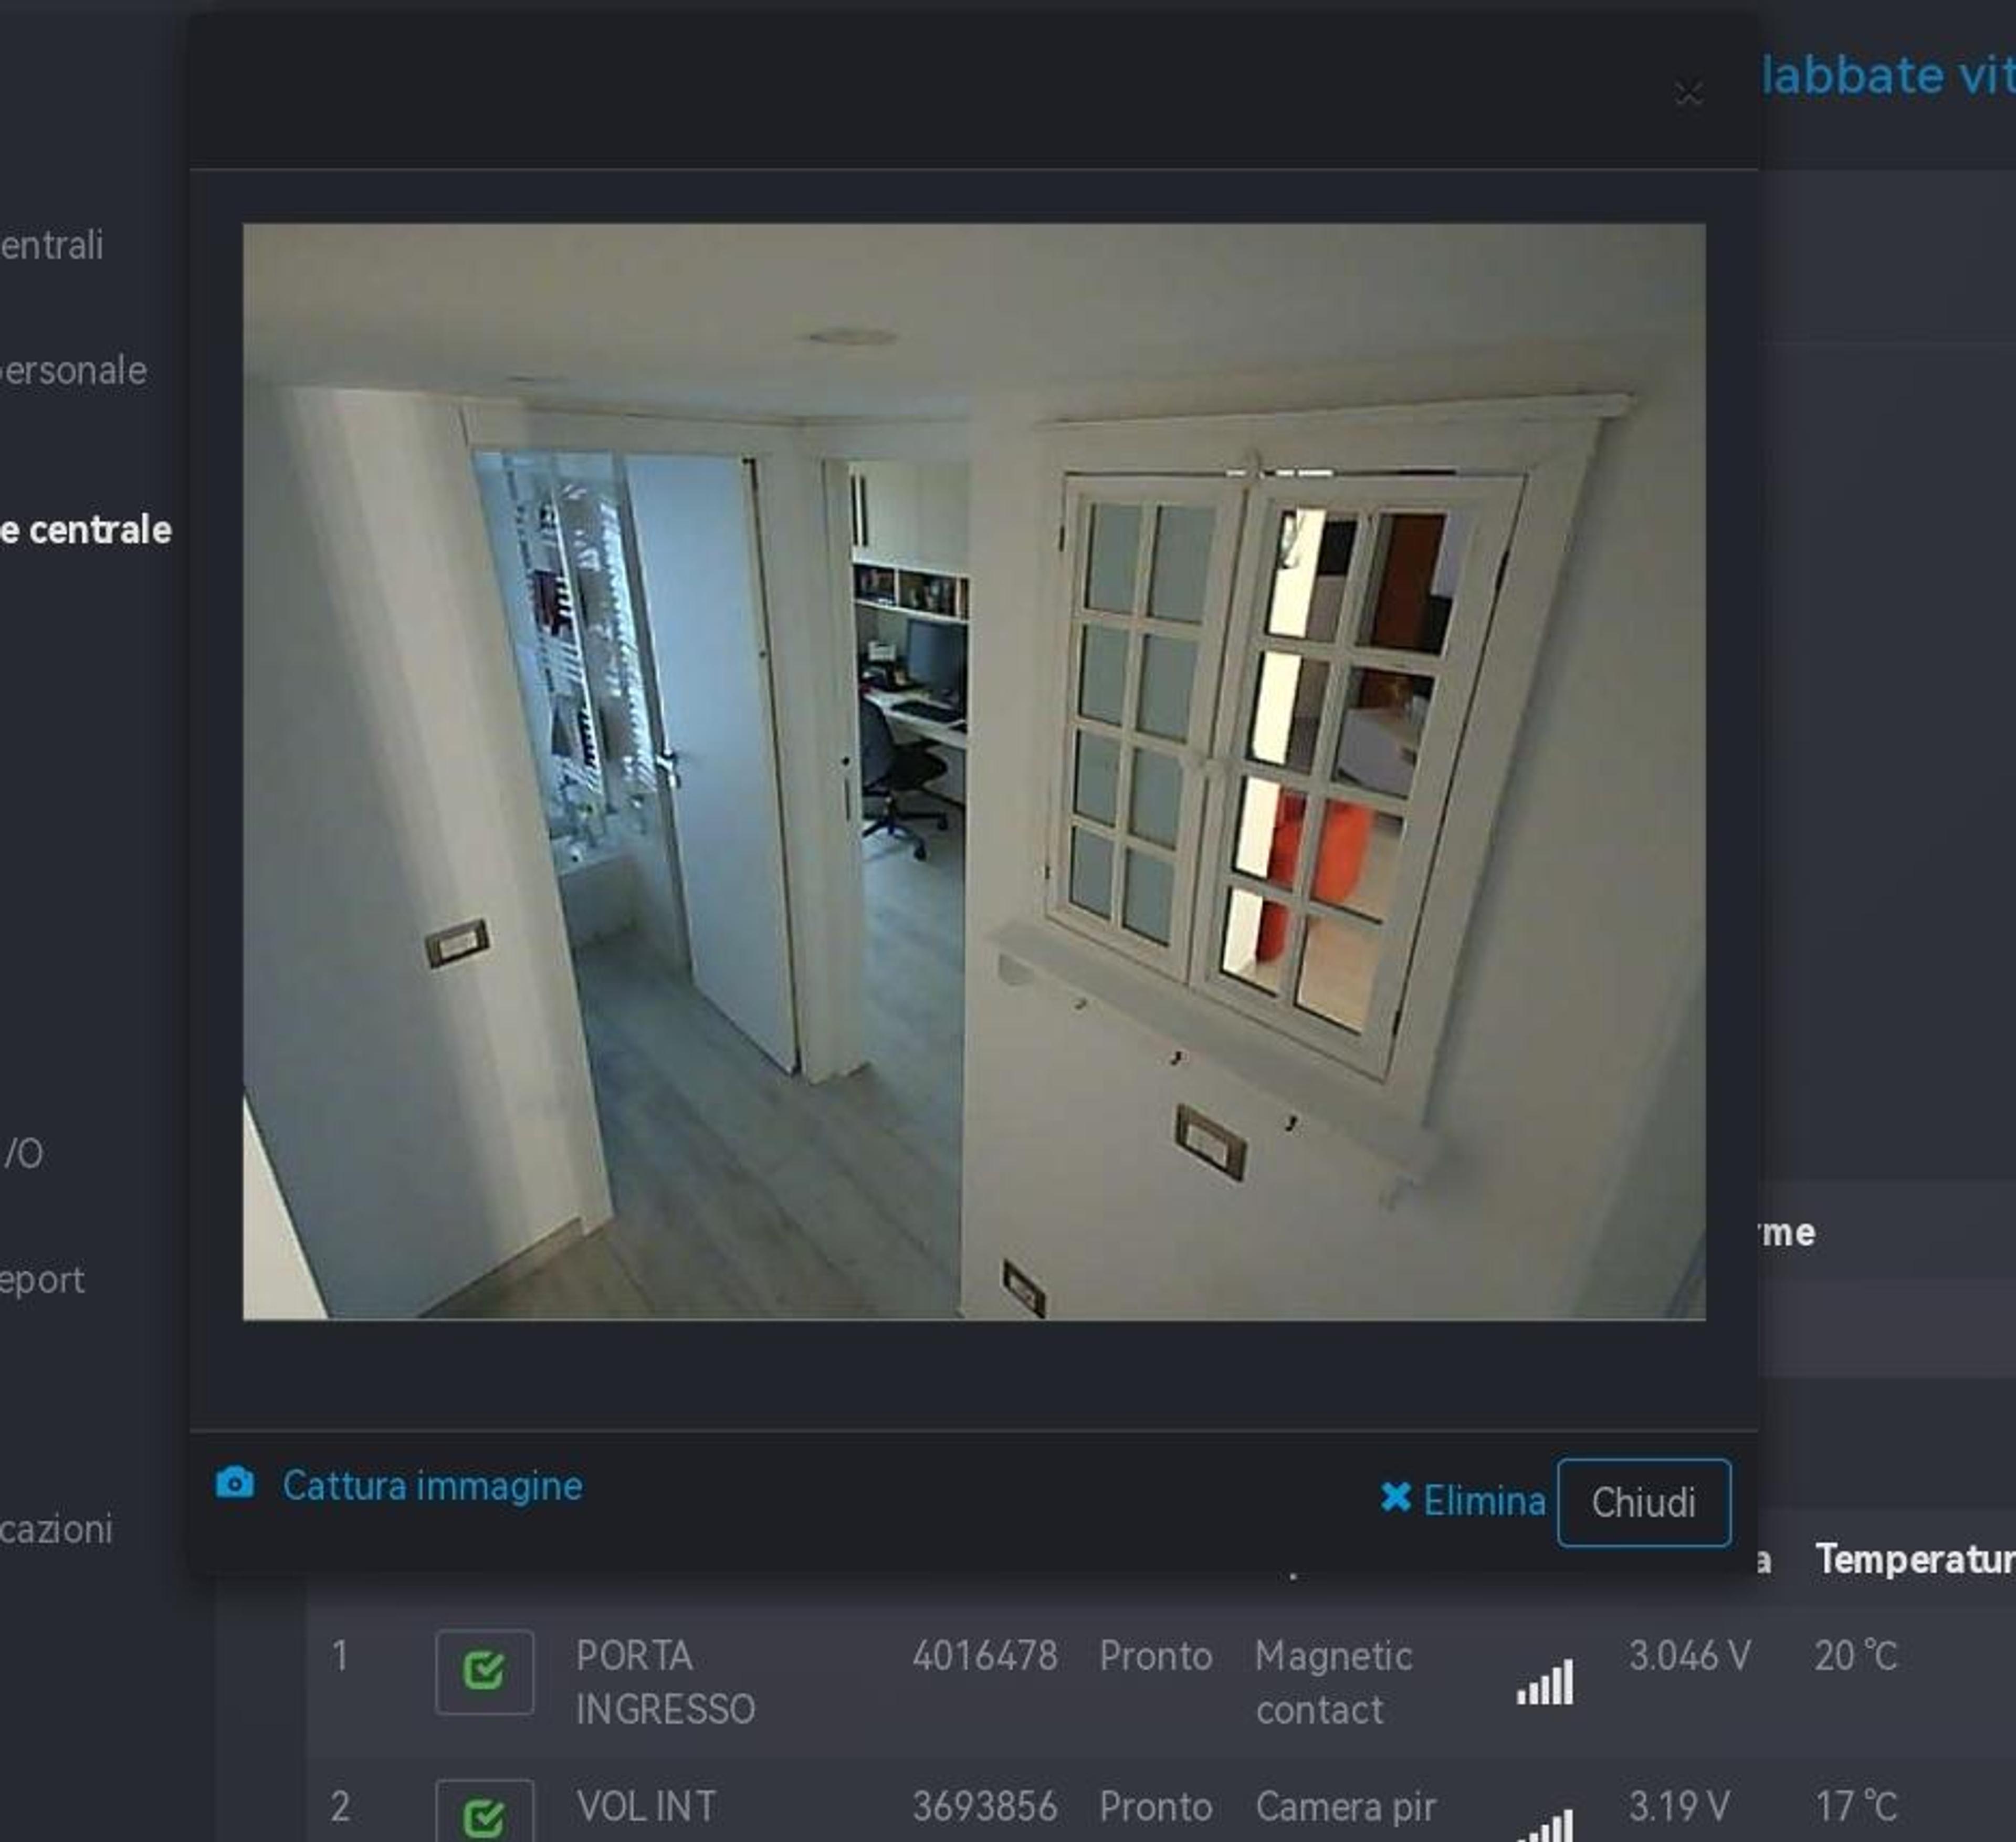The height and width of the screenshot is (1842, 2016).
Task: Click the captured camera image preview
Action: click(974, 771)
